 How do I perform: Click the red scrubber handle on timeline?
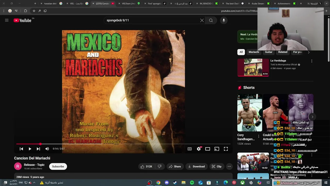pyautogui.click(x=40, y=144)
